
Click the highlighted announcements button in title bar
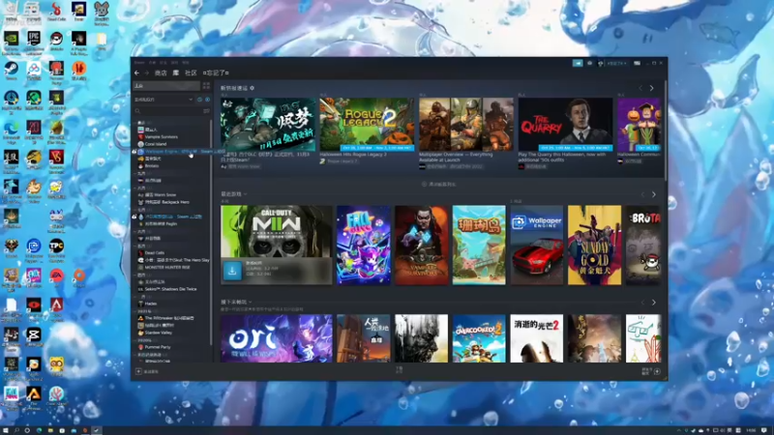coord(578,63)
